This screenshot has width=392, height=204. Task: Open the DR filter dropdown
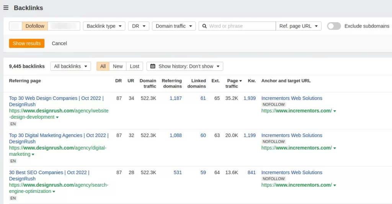139,26
